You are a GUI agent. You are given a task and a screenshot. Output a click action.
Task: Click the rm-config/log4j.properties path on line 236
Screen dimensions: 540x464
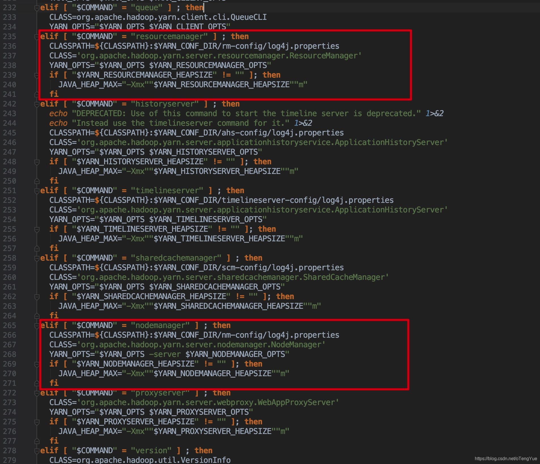click(x=280, y=46)
